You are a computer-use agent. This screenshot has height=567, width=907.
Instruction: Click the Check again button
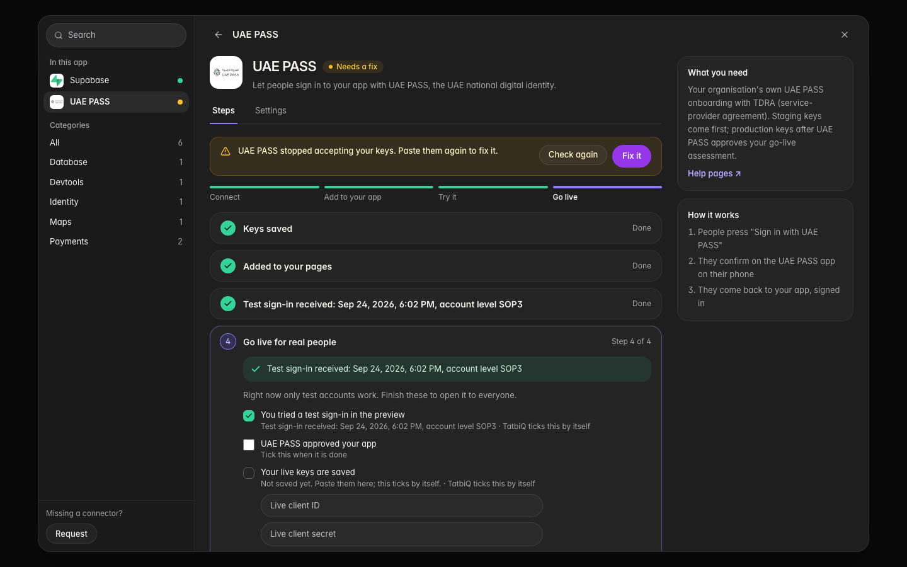coord(573,155)
